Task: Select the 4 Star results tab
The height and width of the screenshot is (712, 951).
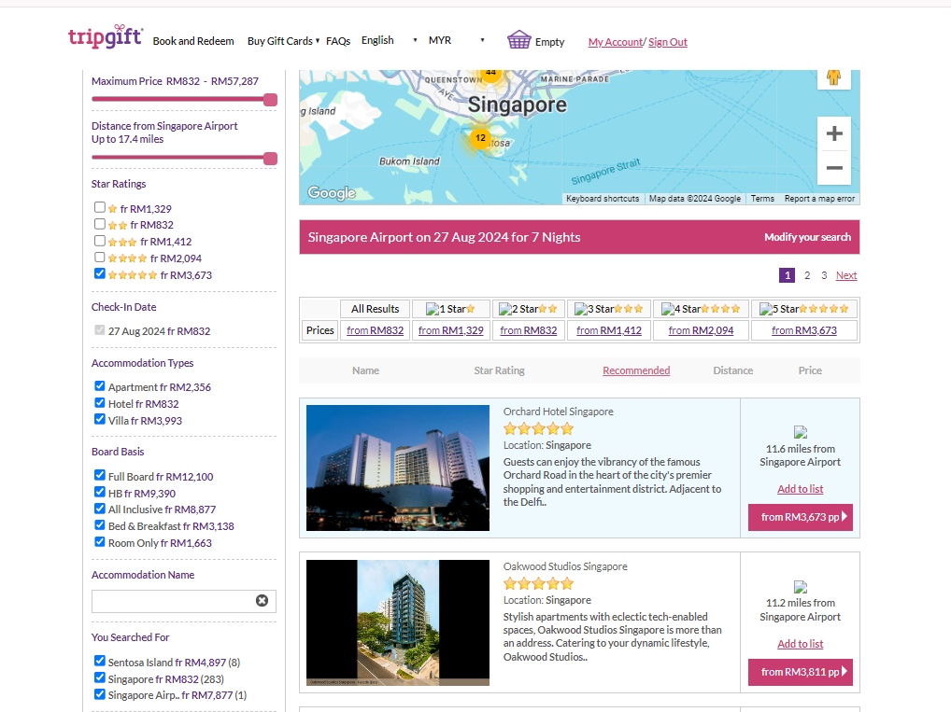Action: point(701,309)
